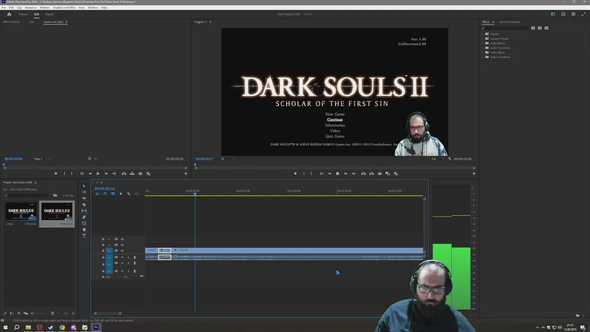590x332 pixels.
Task: Open the Graphics and Titles menu
Action: click(x=64, y=7)
